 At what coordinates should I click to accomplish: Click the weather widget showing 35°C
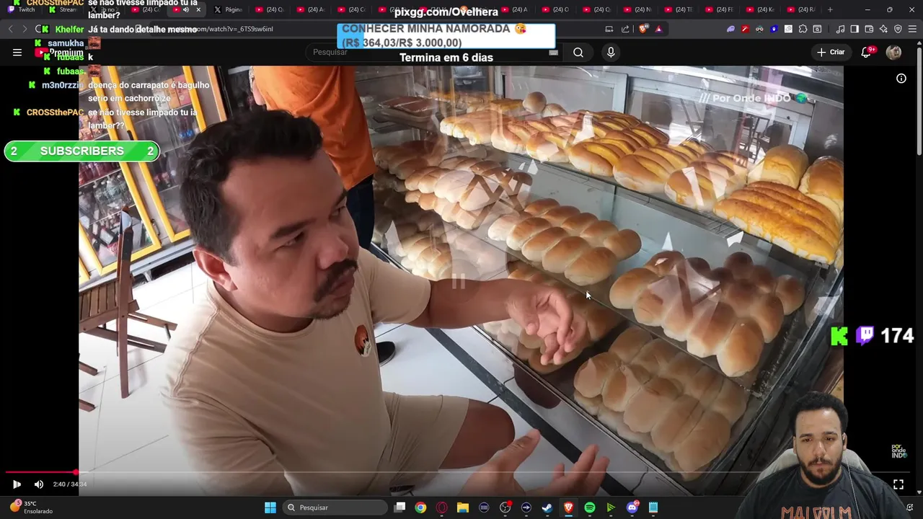(x=32, y=507)
